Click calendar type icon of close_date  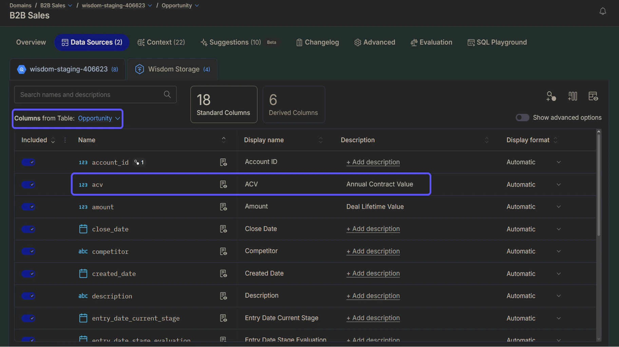pos(83,229)
